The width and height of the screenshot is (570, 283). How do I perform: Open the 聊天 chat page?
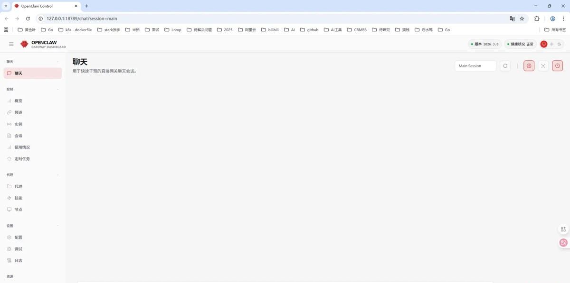[33, 73]
